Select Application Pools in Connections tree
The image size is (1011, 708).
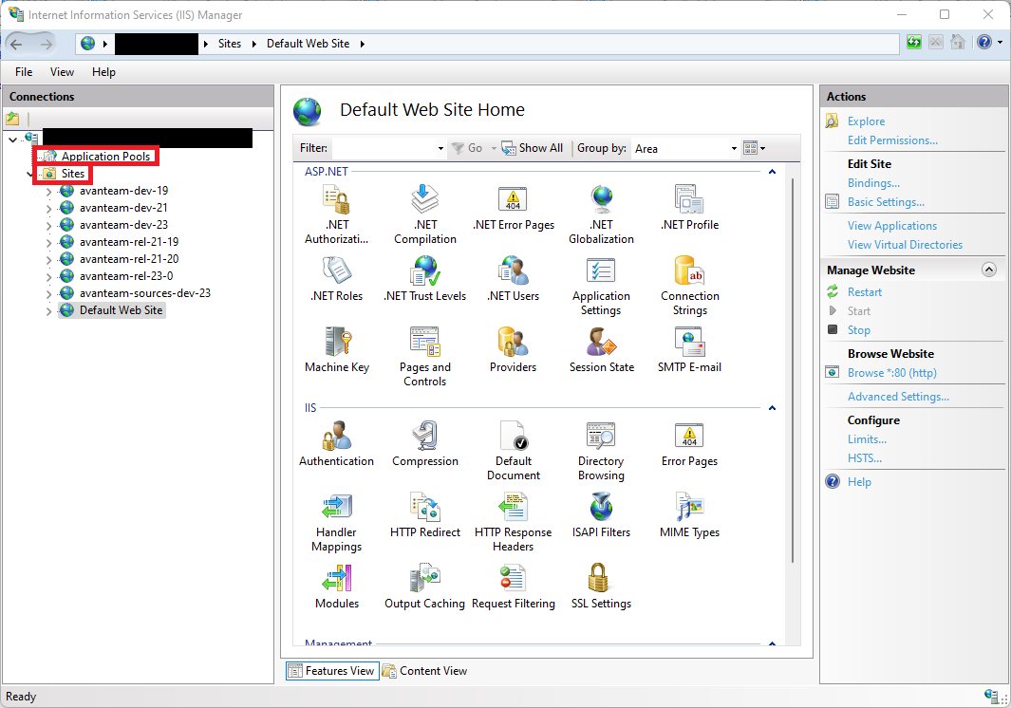[x=105, y=156]
